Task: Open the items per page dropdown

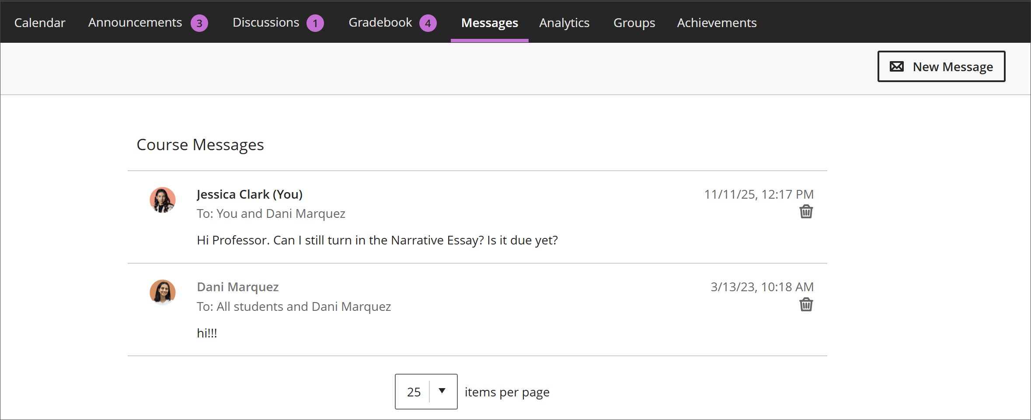Action: click(425, 392)
